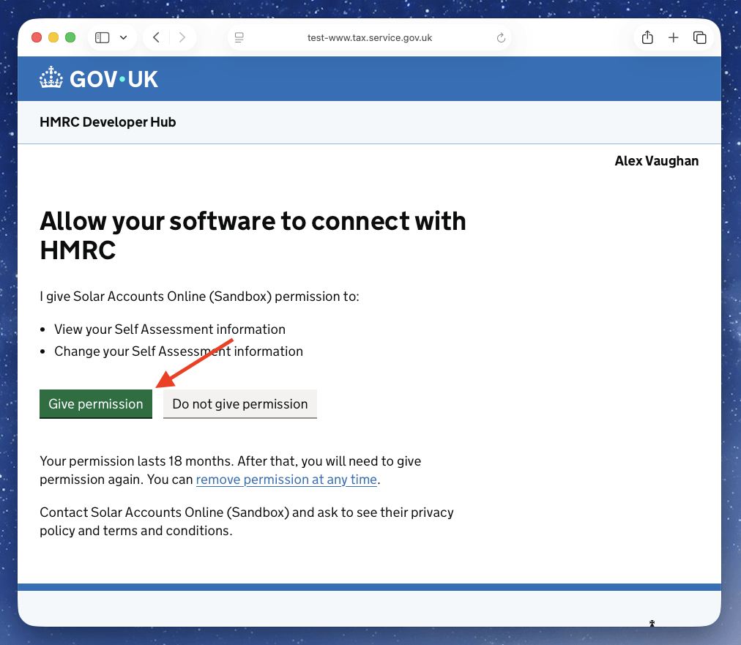The height and width of the screenshot is (645, 741).
Task: Go forward with the forward arrow
Action: click(182, 37)
